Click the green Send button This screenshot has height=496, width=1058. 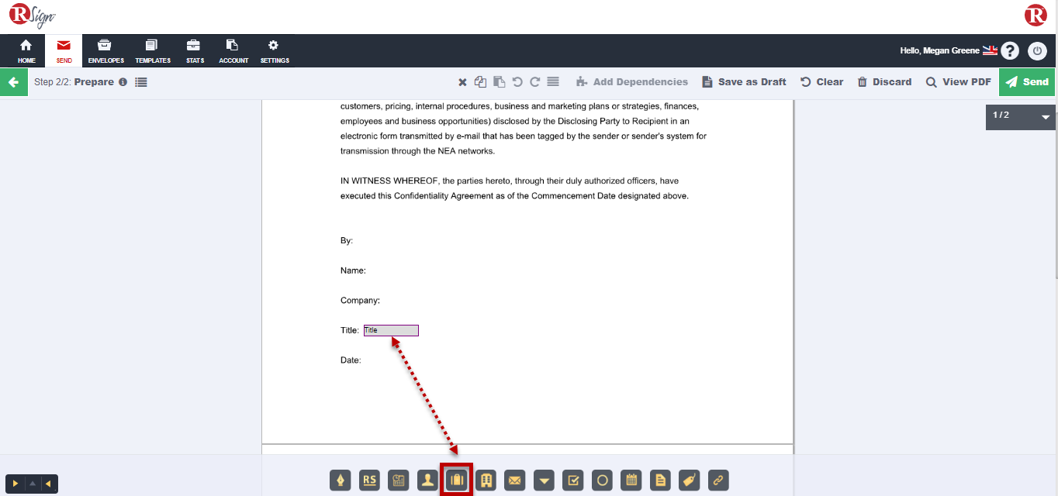(x=1027, y=82)
